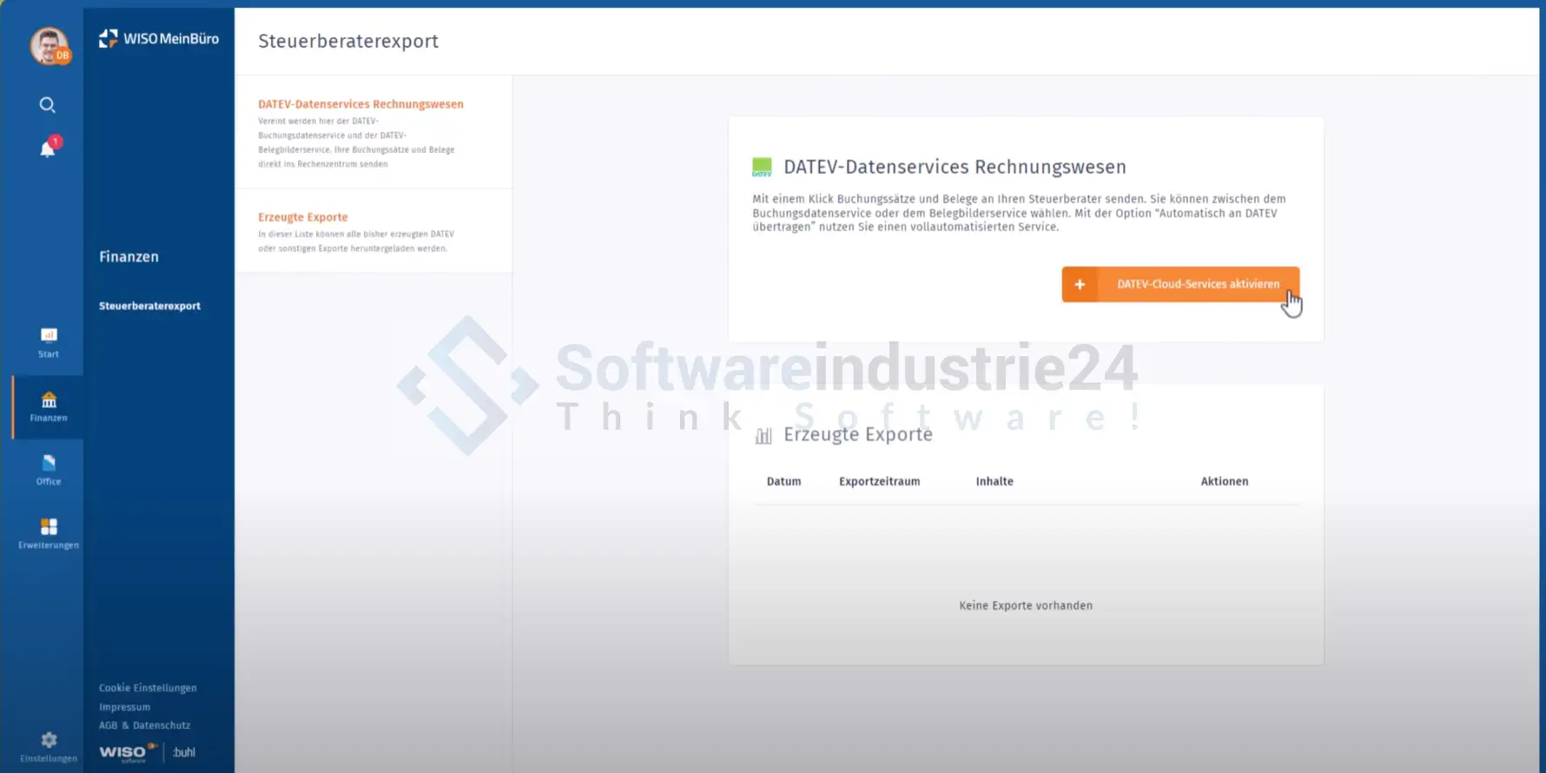The image size is (1546, 773).
Task: Click the plus icon on orange button
Action: click(x=1080, y=285)
